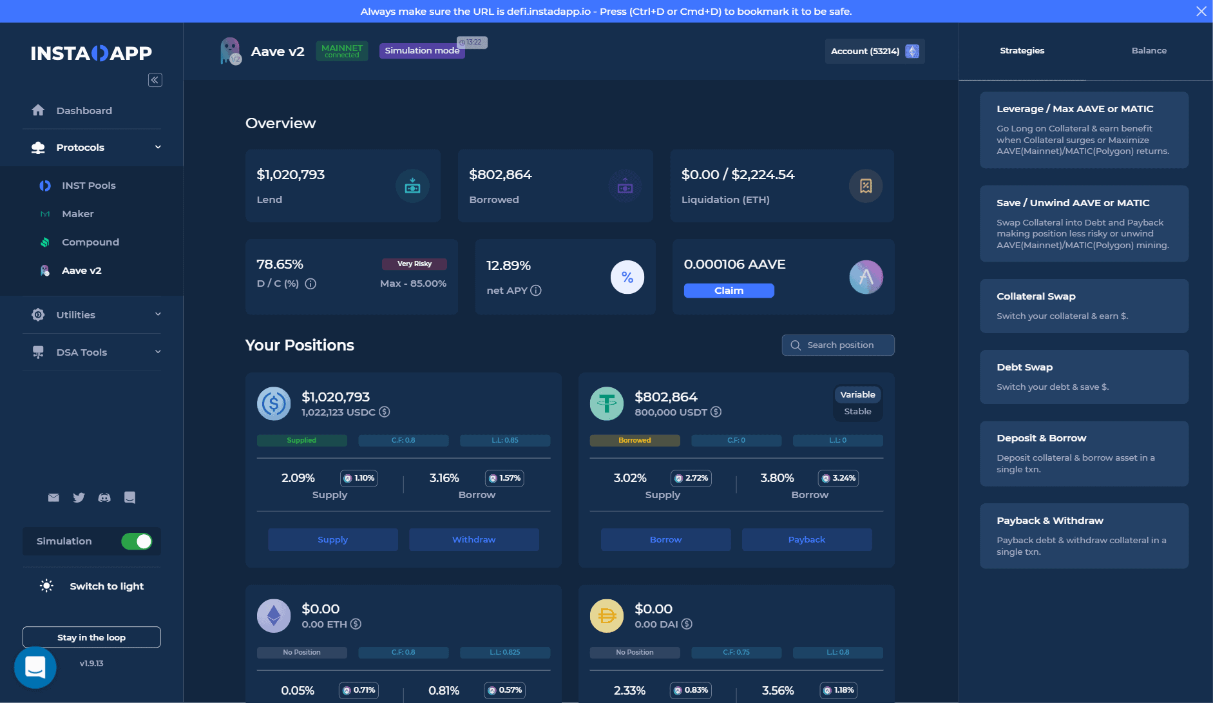Image resolution: width=1213 pixels, height=703 pixels.
Task: Open Payback & Withdraw strategy
Action: [x=1084, y=536]
